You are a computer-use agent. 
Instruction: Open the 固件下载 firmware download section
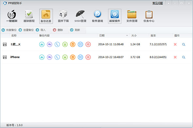[x=63, y=16]
